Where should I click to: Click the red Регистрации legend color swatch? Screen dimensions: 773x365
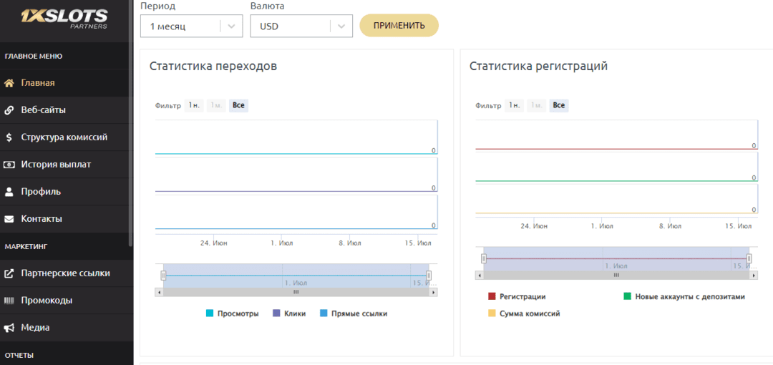click(492, 296)
